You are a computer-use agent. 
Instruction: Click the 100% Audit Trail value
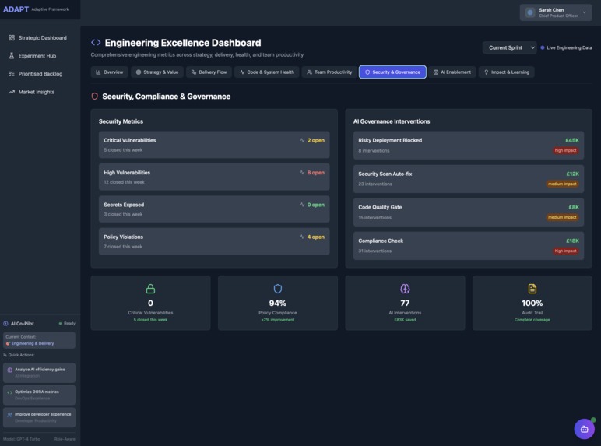(532, 303)
